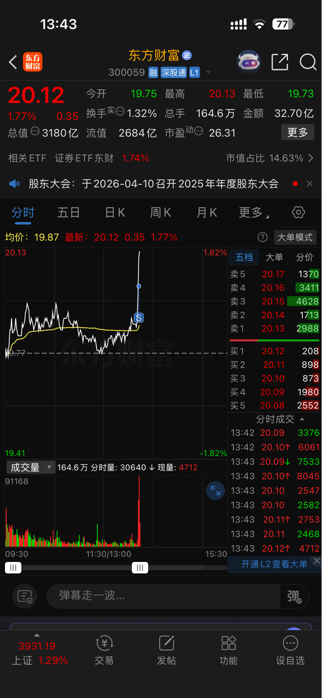Tap the 融 margin badge
The height and width of the screenshot is (698, 322).
point(153,73)
